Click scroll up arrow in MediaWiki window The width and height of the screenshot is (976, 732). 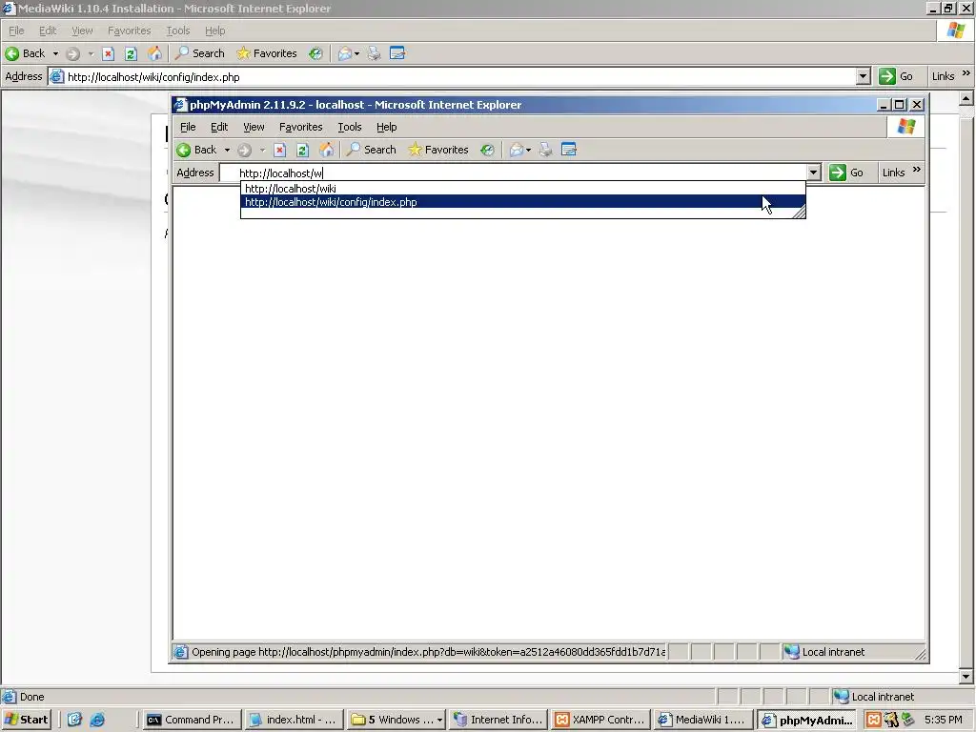(x=966, y=98)
